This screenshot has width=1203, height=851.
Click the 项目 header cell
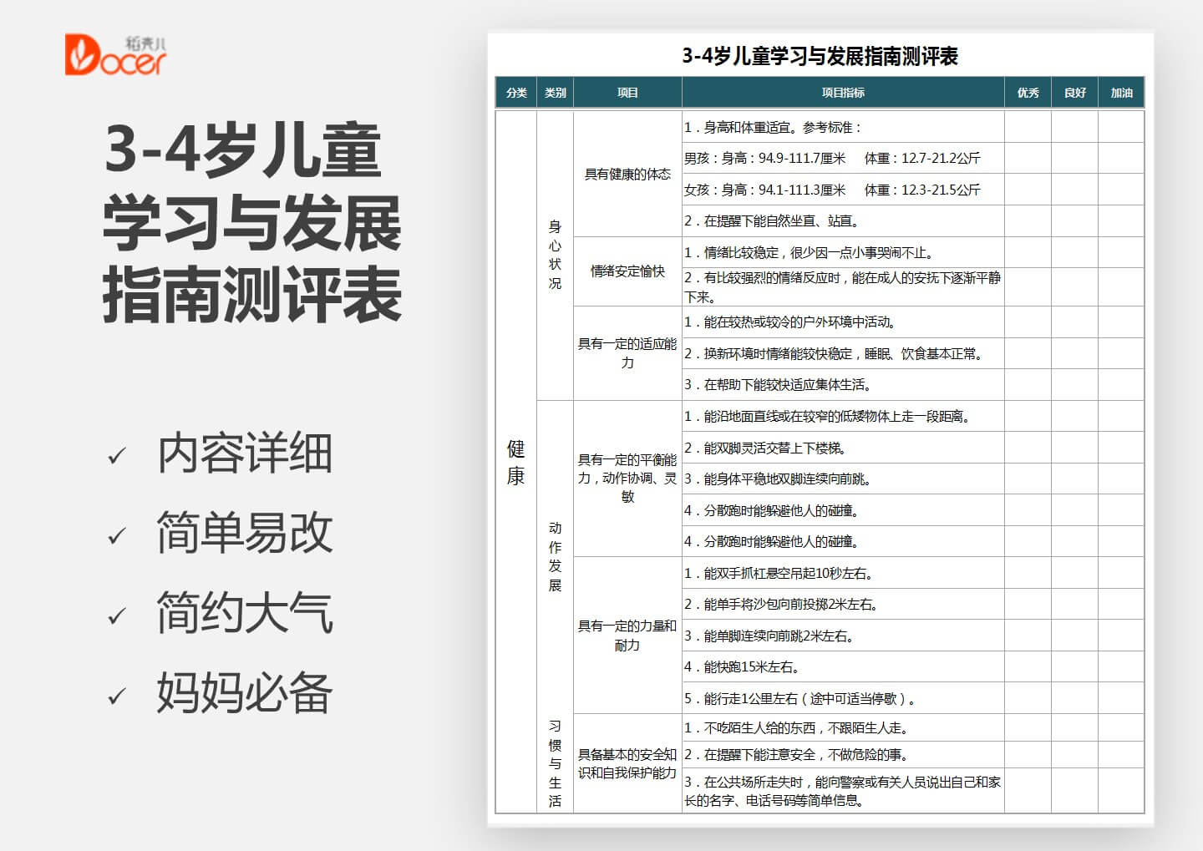coord(627,93)
